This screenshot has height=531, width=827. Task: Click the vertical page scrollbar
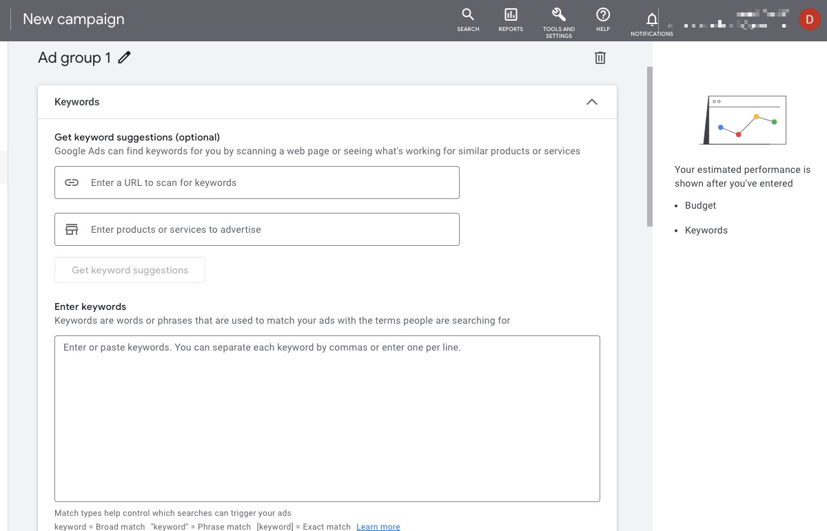click(x=649, y=146)
